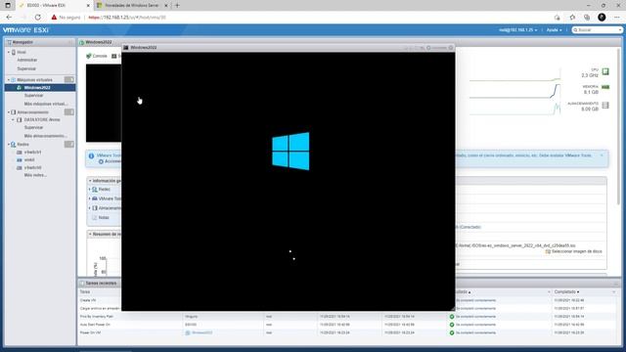Open the Consola button in VM toolbar

point(97,56)
